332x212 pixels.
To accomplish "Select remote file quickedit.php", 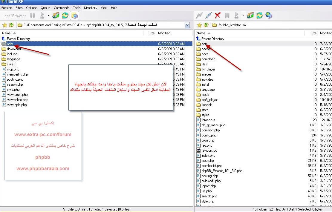I will tap(208, 181).
